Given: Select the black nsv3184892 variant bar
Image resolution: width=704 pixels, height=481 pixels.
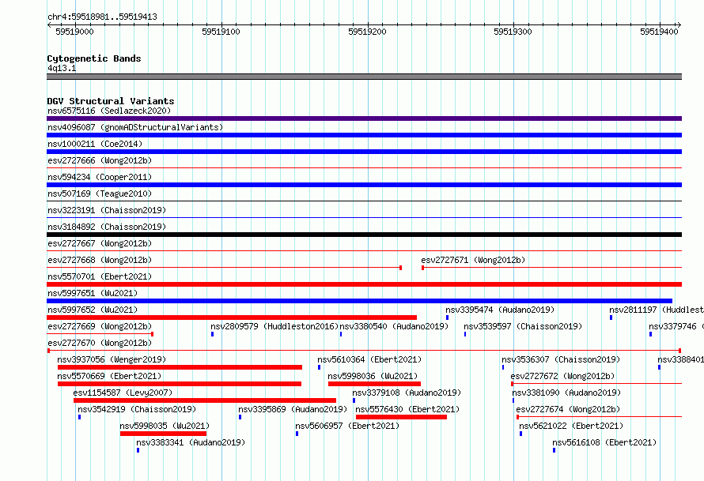Looking at the screenshot, I should coord(364,235).
